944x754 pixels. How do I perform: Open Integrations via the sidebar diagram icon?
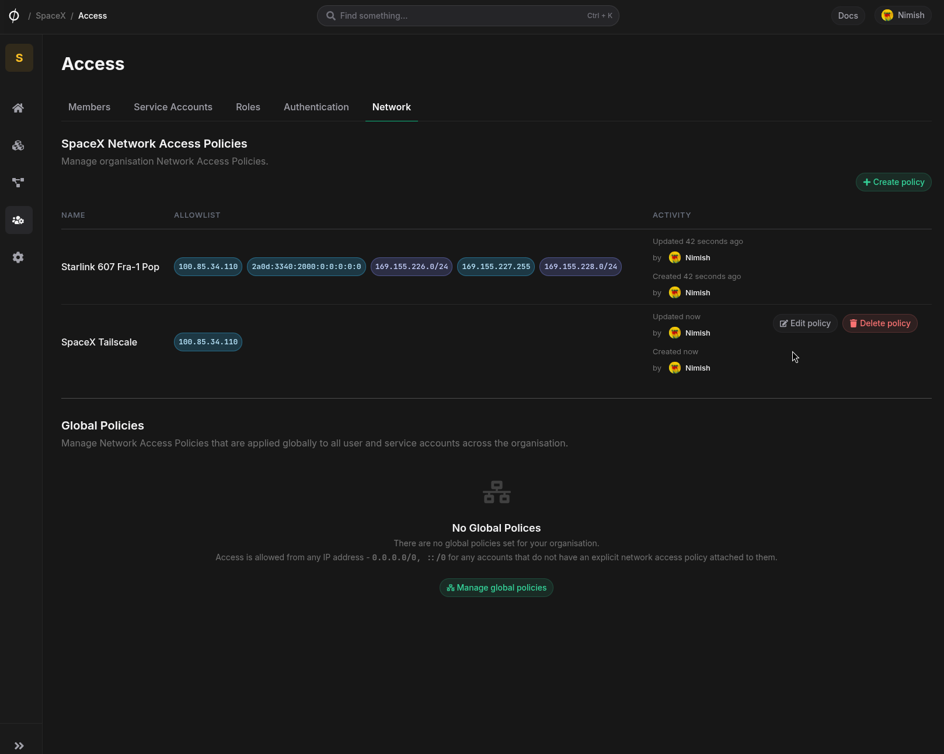(19, 183)
